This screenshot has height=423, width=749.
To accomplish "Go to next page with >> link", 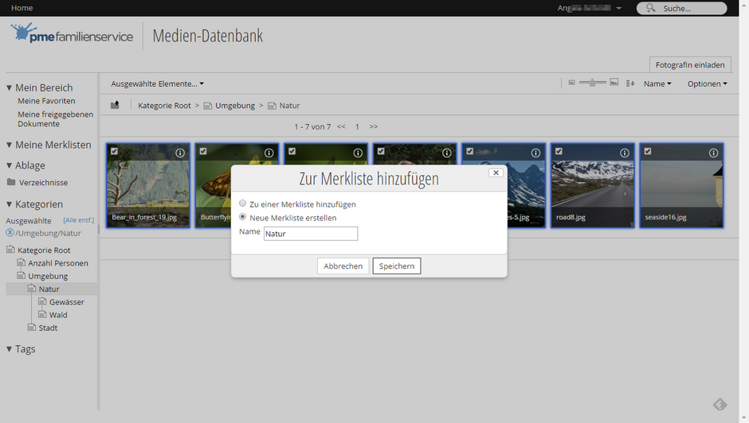I will click(374, 126).
